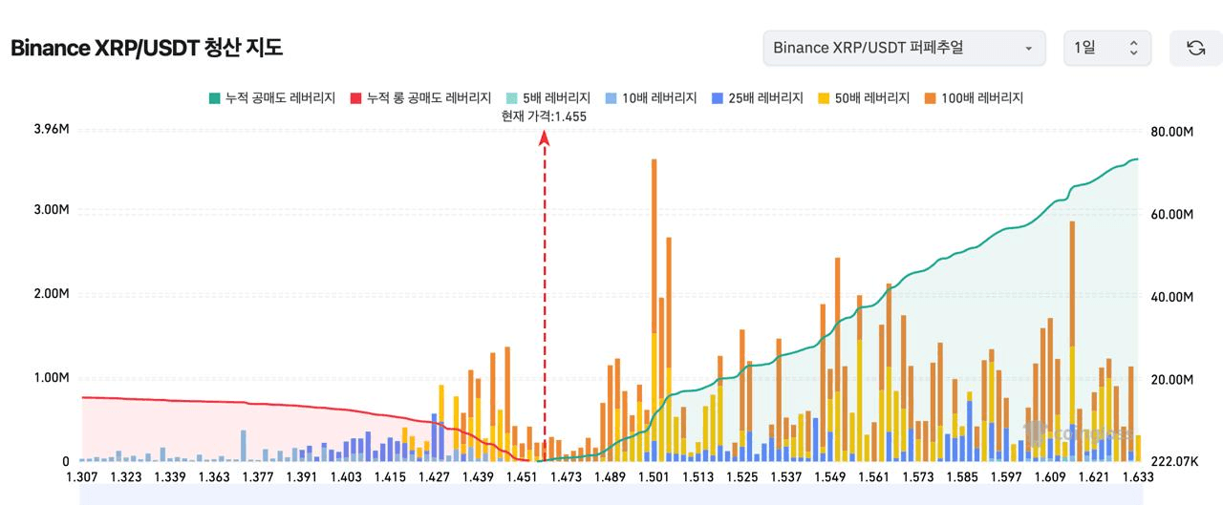
Task: Click the Binance XRP/USDT 청산 지도 title
Action: (x=146, y=48)
